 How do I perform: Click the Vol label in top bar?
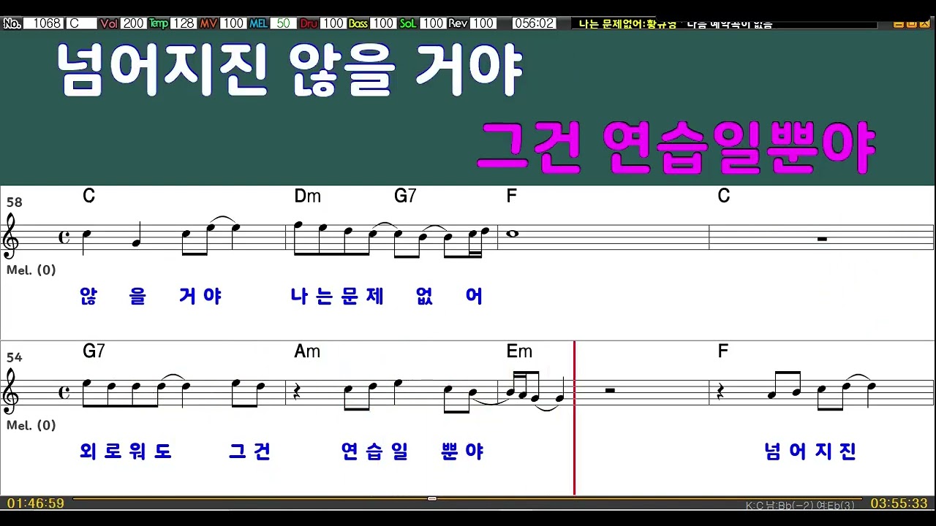click(109, 23)
